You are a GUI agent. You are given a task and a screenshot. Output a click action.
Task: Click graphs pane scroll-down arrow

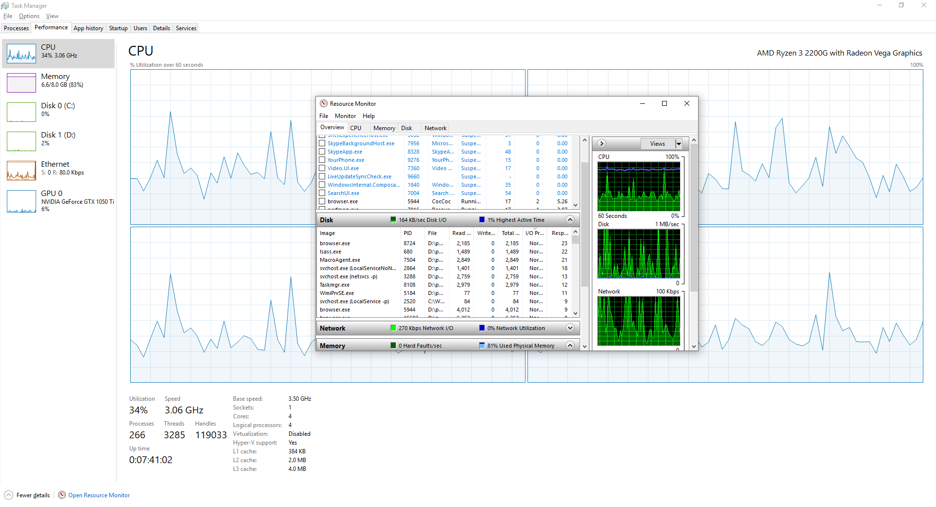point(694,347)
